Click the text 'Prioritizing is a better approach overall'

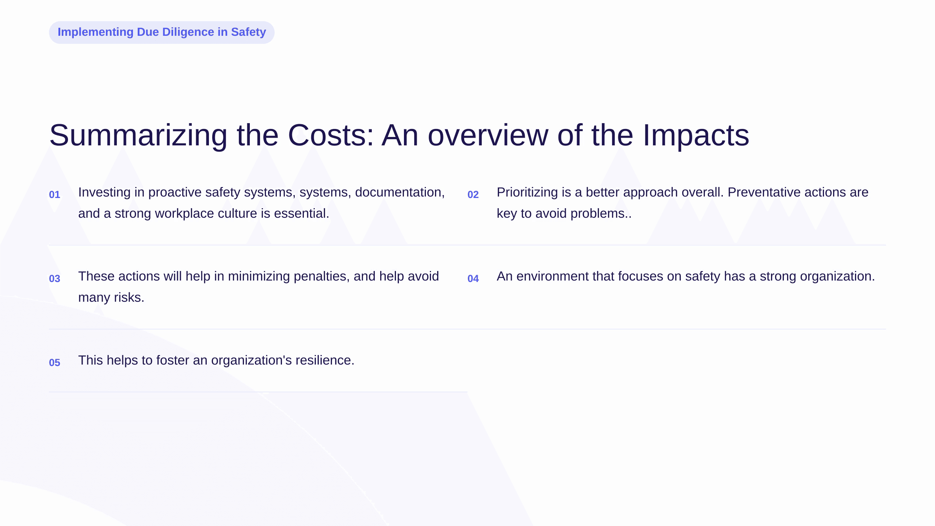pyautogui.click(x=610, y=193)
